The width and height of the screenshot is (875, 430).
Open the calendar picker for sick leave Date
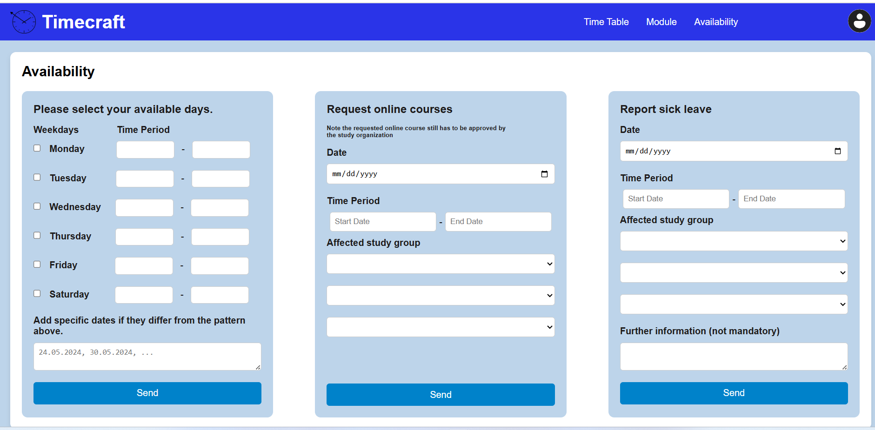point(838,151)
